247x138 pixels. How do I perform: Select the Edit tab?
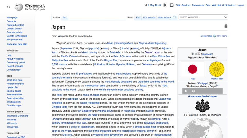pyautogui.click(x=138, y=18)
